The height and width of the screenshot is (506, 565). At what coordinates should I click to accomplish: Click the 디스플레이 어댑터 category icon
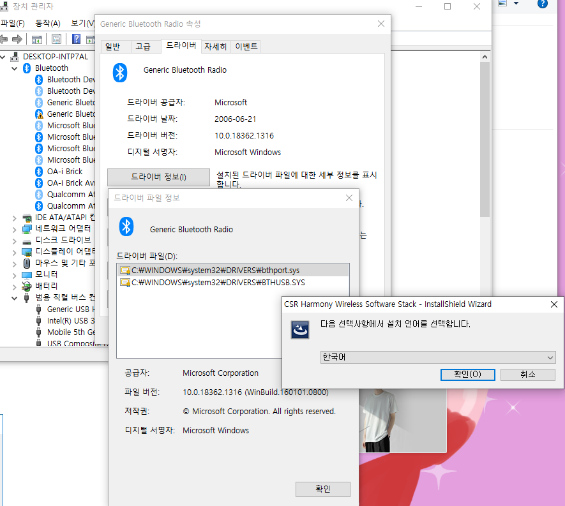pyautogui.click(x=27, y=253)
